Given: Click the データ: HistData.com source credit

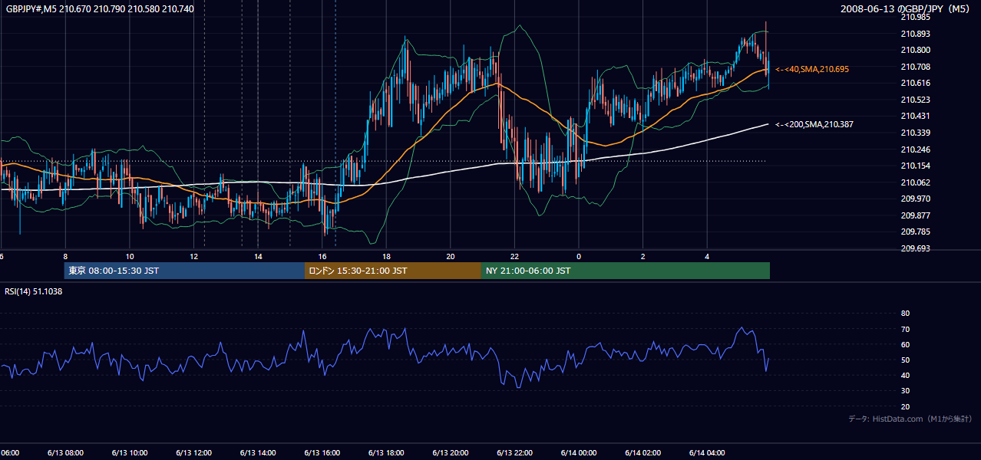Looking at the screenshot, I should (910, 419).
